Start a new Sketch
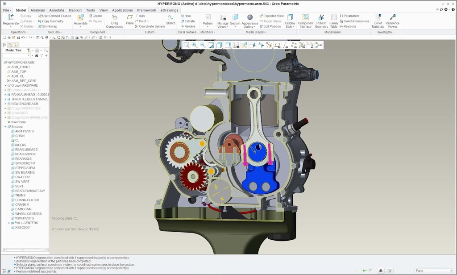The image size is (457, 275). (x=170, y=18)
